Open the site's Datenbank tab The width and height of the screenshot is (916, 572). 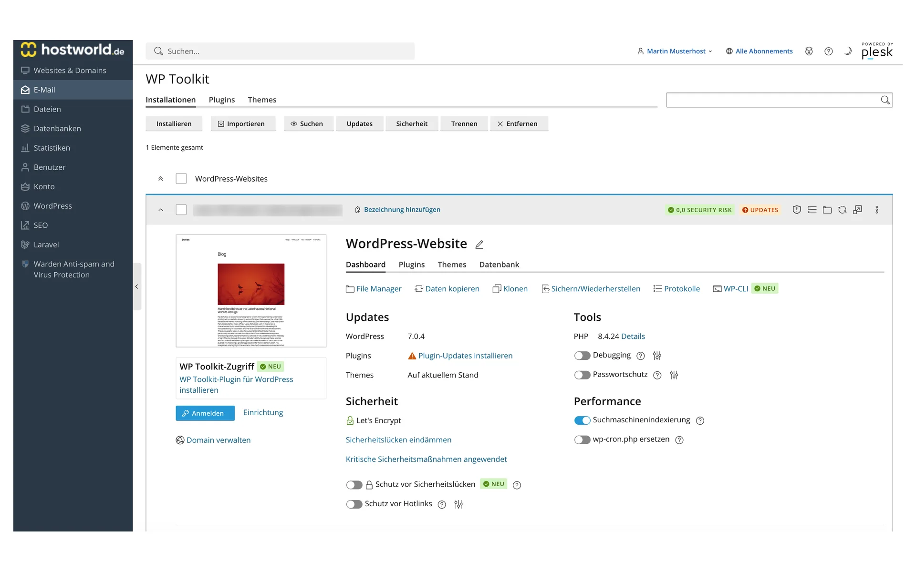coord(499,265)
